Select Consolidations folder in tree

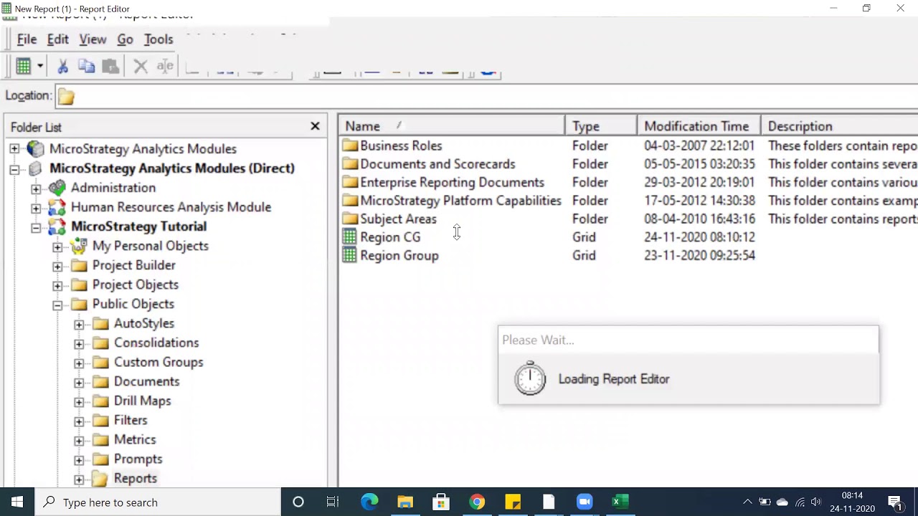click(156, 343)
